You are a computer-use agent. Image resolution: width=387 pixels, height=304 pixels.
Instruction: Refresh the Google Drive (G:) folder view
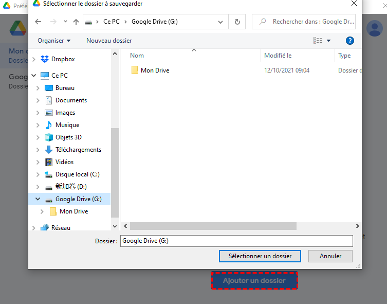click(237, 22)
